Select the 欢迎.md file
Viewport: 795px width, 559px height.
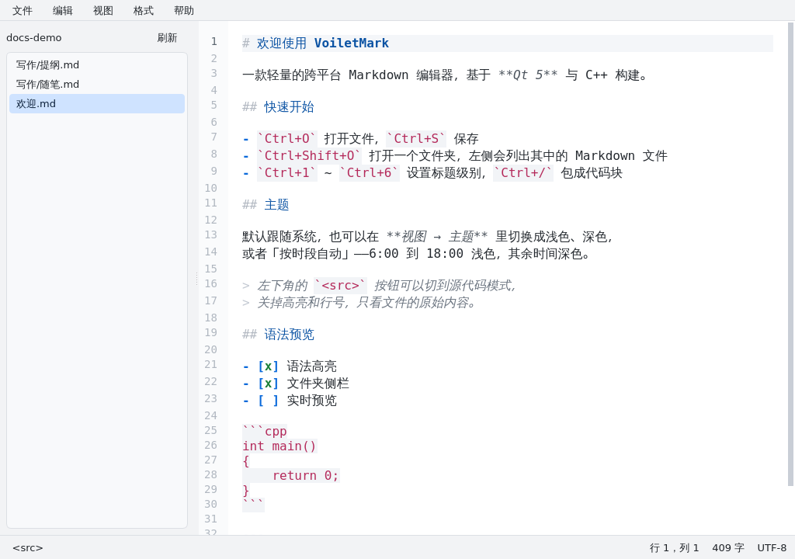pos(97,103)
